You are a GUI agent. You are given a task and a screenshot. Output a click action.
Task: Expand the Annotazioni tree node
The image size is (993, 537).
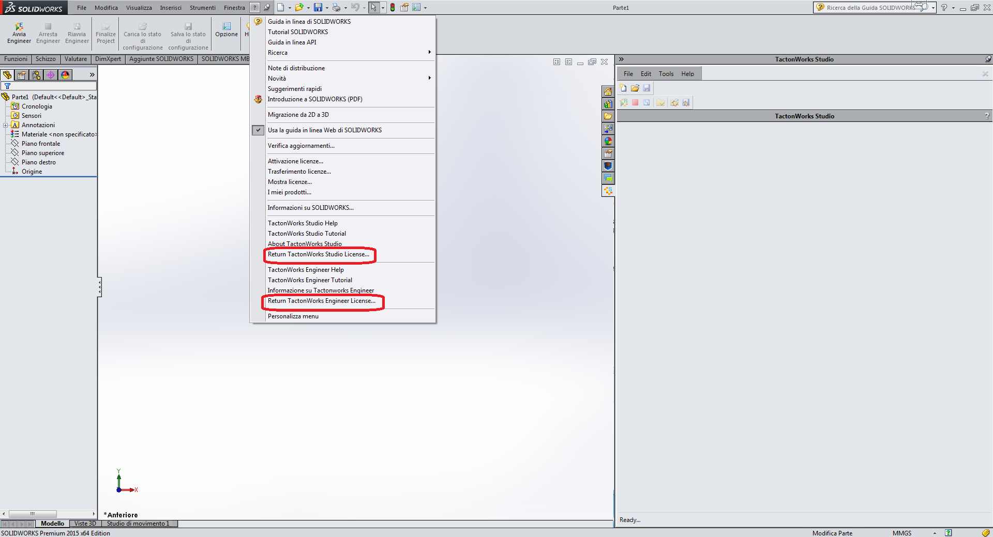[5, 125]
